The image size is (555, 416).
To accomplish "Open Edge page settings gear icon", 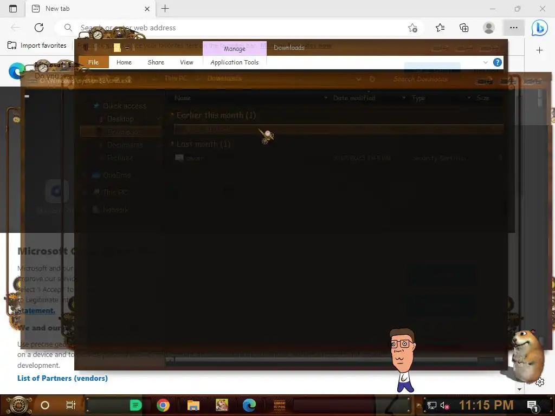I will 540,382.
